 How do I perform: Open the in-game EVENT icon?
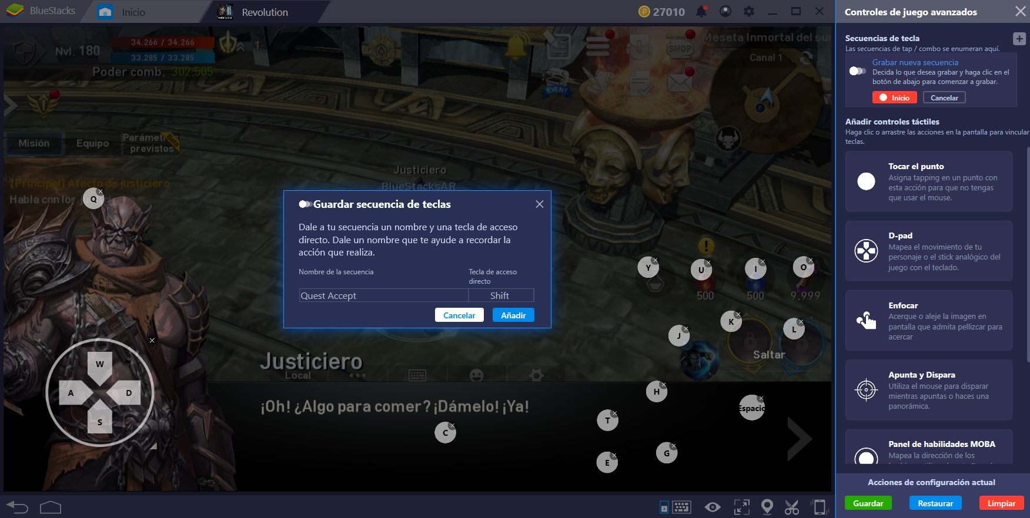(x=557, y=84)
